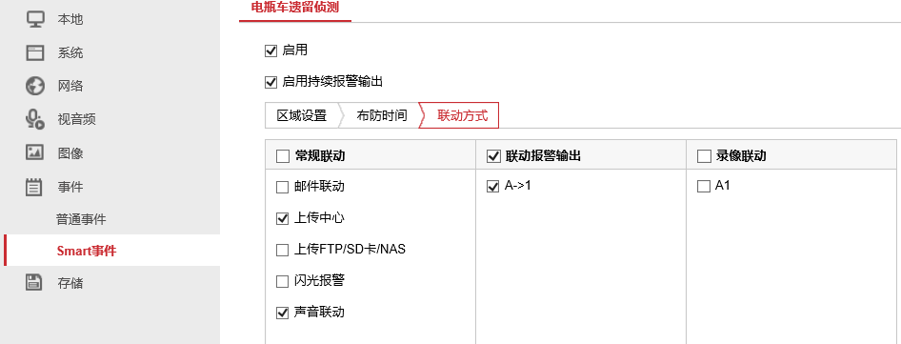Toggle the 上传中心 checkbox

[x=282, y=218]
